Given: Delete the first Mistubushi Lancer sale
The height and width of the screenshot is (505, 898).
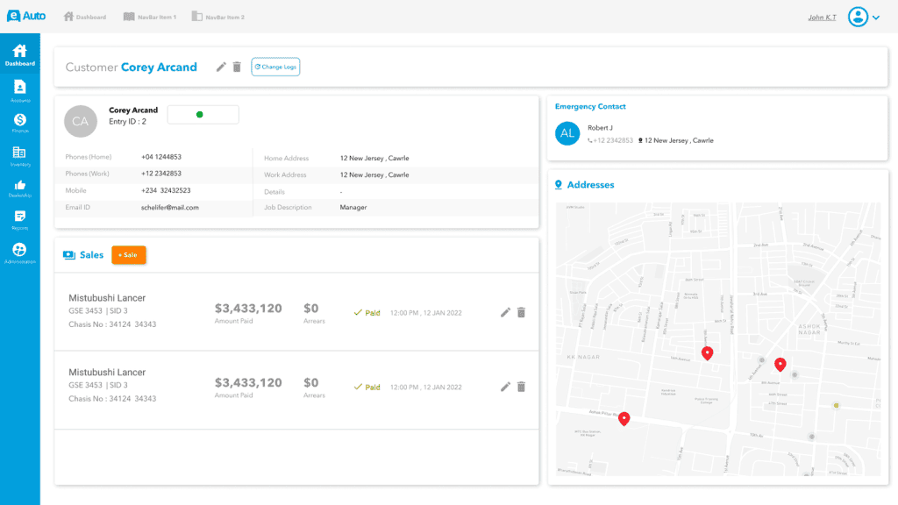Looking at the screenshot, I should click(x=521, y=312).
